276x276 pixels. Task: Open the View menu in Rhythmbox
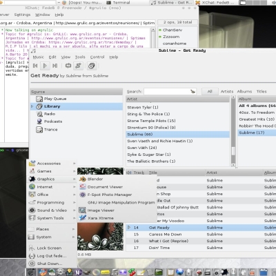(x=66, y=57)
